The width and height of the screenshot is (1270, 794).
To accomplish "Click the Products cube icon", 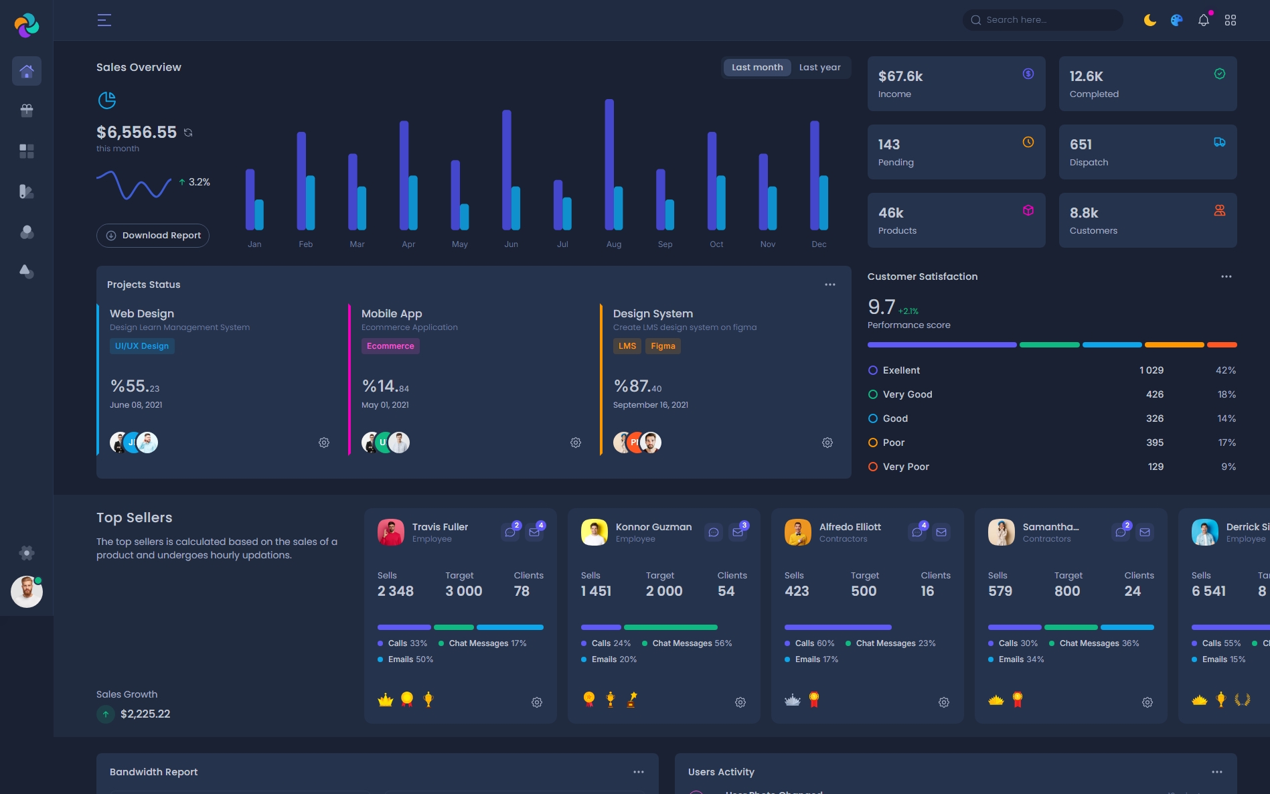I will 1028,210.
